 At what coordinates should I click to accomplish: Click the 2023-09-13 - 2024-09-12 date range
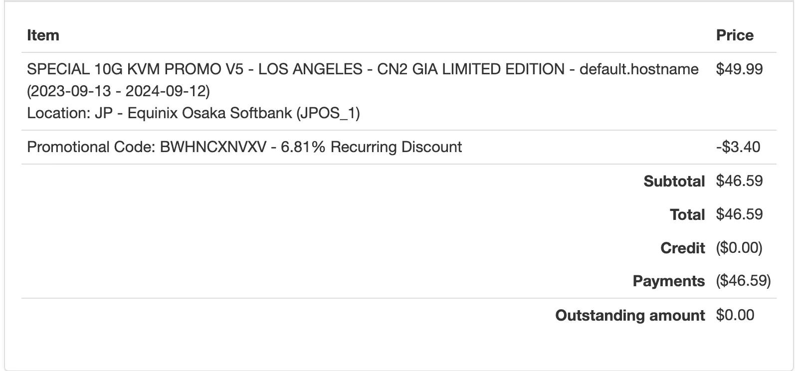coord(118,91)
